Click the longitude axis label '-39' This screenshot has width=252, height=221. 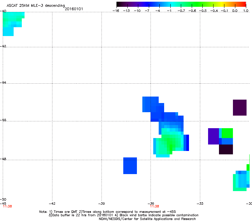(x=101, y=204)
